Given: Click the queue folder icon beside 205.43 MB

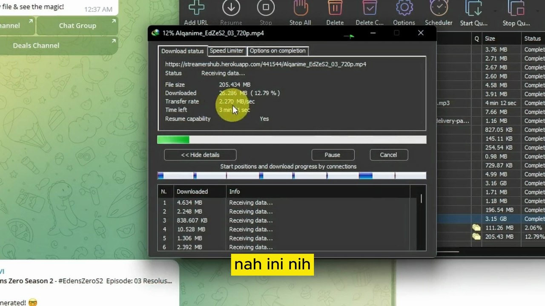Looking at the screenshot, I should [476, 237].
